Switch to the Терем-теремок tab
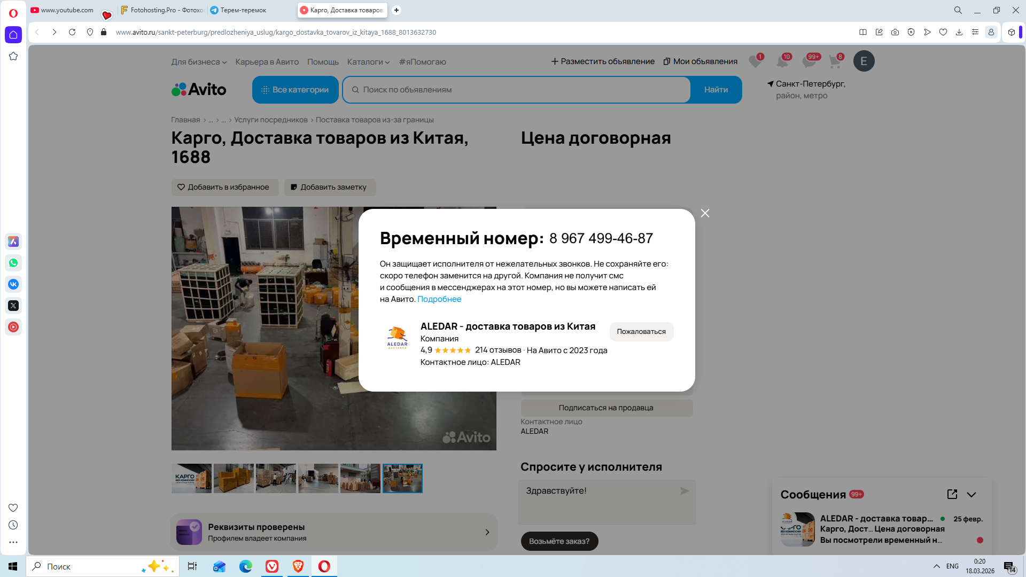This screenshot has width=1026, height=577. click(243, 10)
